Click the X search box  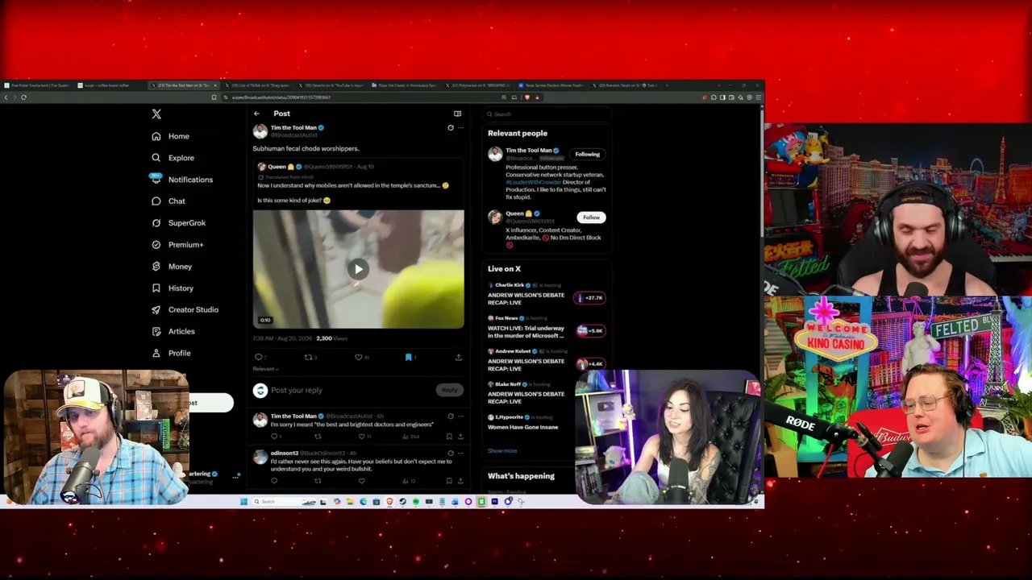546,114
